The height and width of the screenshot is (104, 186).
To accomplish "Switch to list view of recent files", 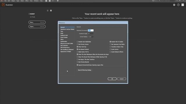I will [x=48, y=11].
